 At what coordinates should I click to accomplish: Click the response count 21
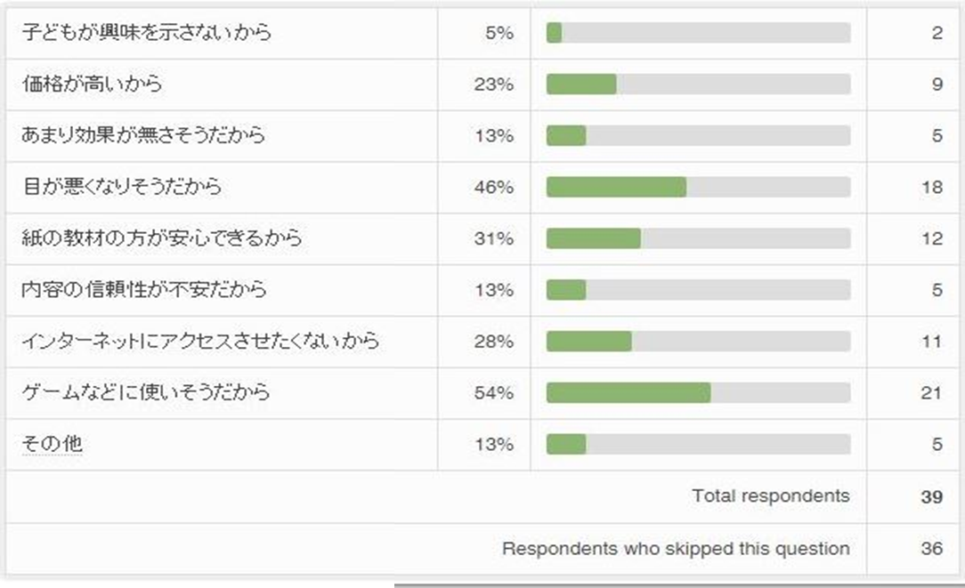tap(931, 392)
